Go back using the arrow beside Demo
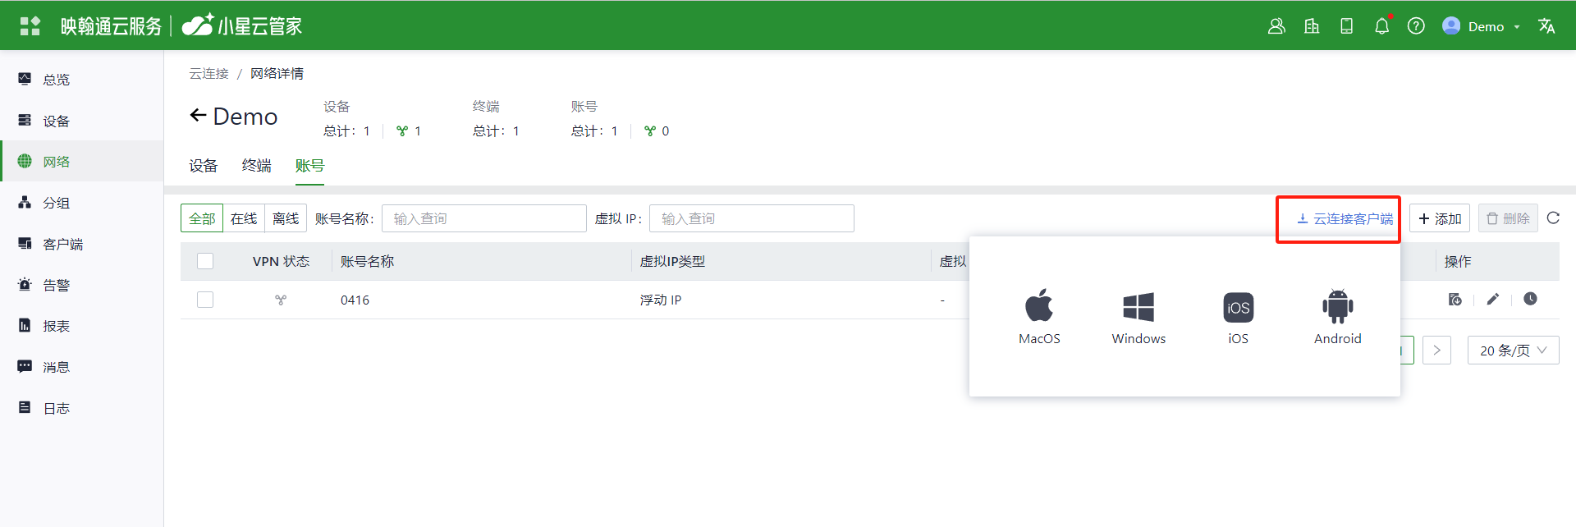Screen dimensions: 1576x527 point(198,116)
